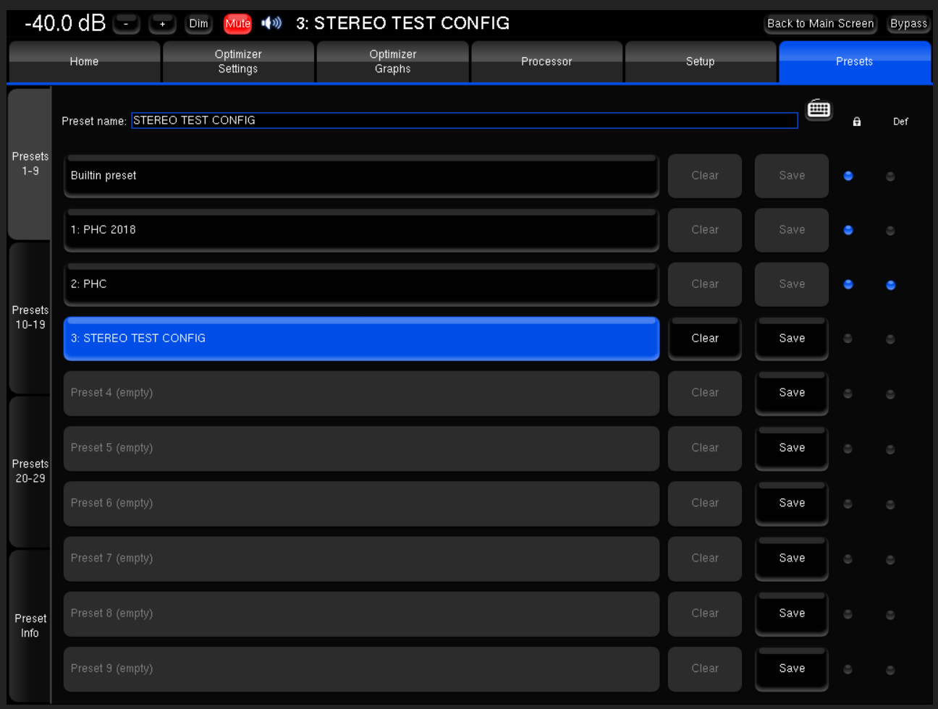
Task: Select preset 3: STEREO TEST CONFIG
Action: tap(361, 339)
